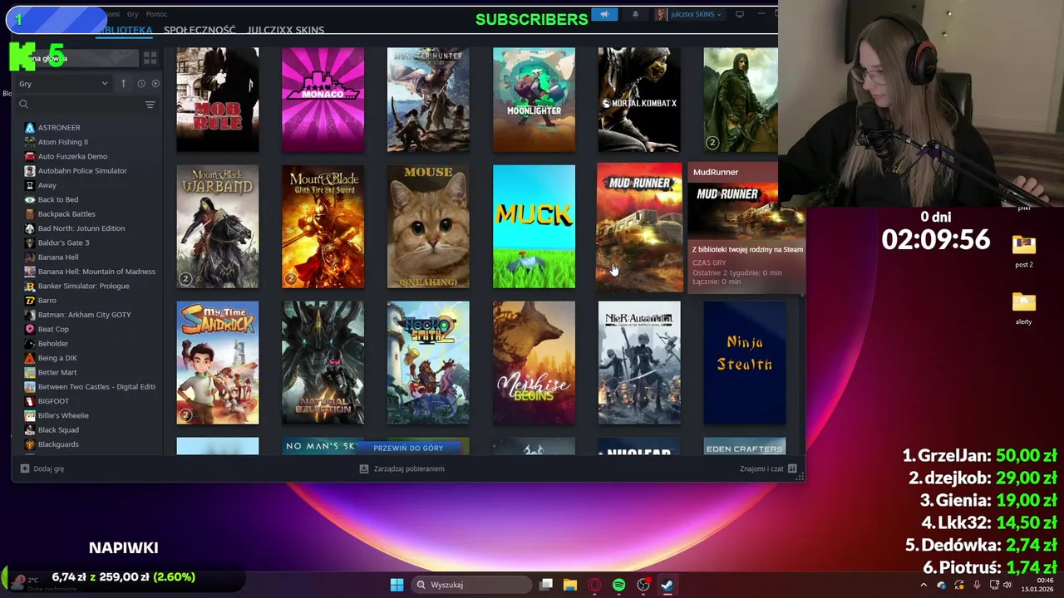Open the Windows Start menu
Screen dimensions: 1064x598
397,585
